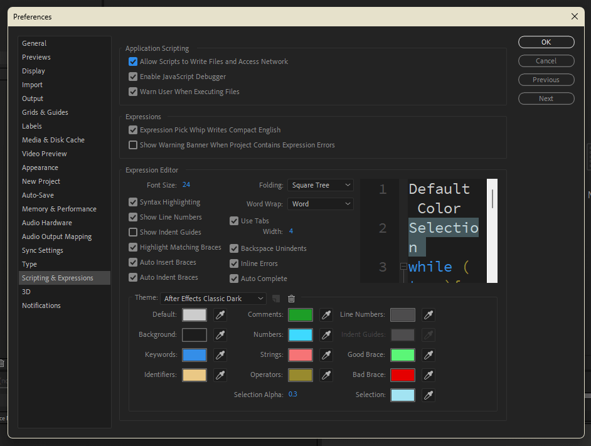The image size is (591, 446).
Task: Pick Keywords color with its eyedropper
Action: pos(220,355)
